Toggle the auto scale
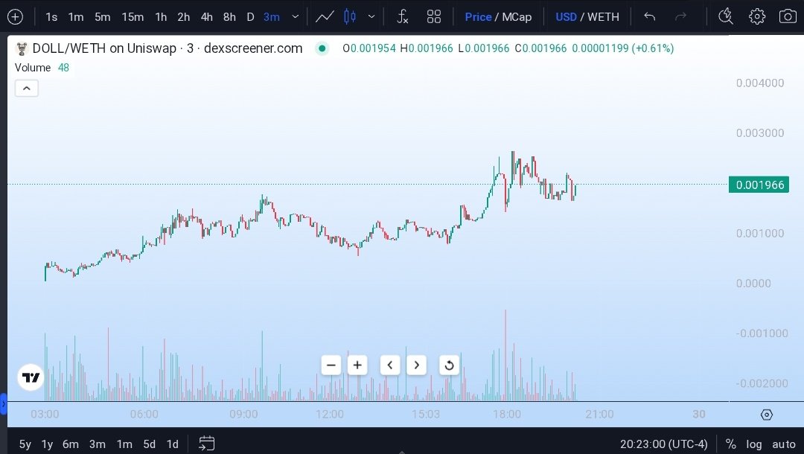The width and height of the screenshot is (804, 454). point(784,444)
